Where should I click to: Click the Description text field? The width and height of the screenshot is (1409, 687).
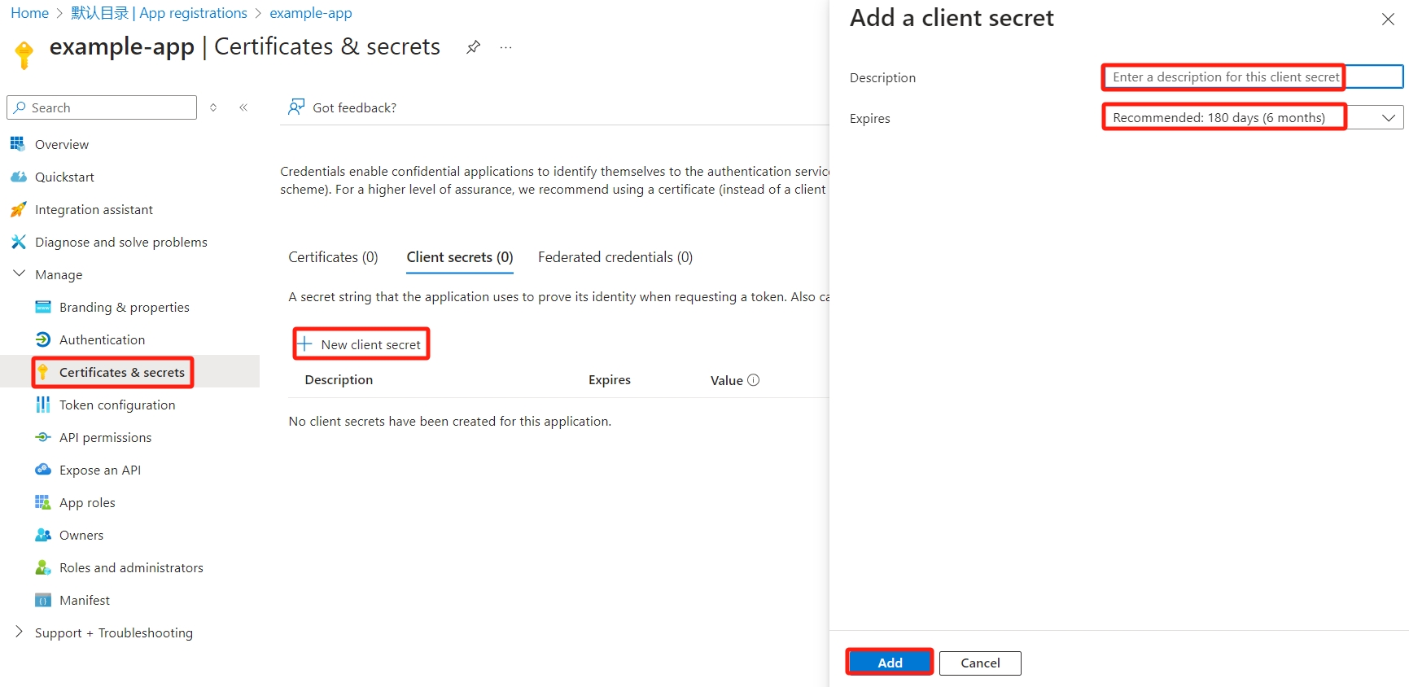click(x=1252, y=77)
